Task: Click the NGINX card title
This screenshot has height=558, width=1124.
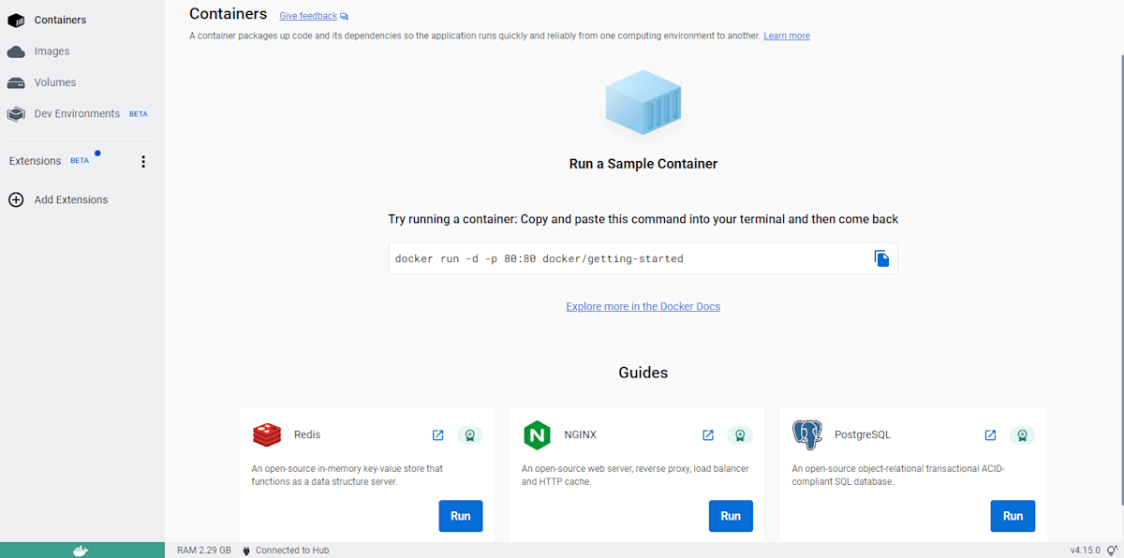Action: (x=581, y=435)
